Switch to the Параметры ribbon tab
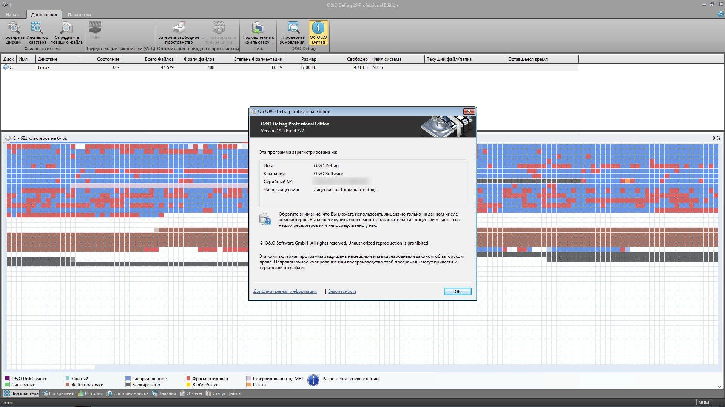 (79, 15)
